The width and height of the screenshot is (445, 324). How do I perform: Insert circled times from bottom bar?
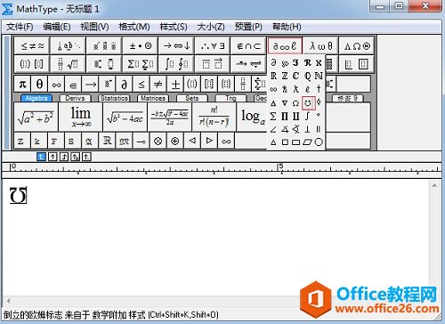click(x=158, y=141)
